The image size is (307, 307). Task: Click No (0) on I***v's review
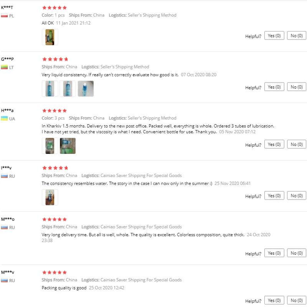tap(296, 196)
